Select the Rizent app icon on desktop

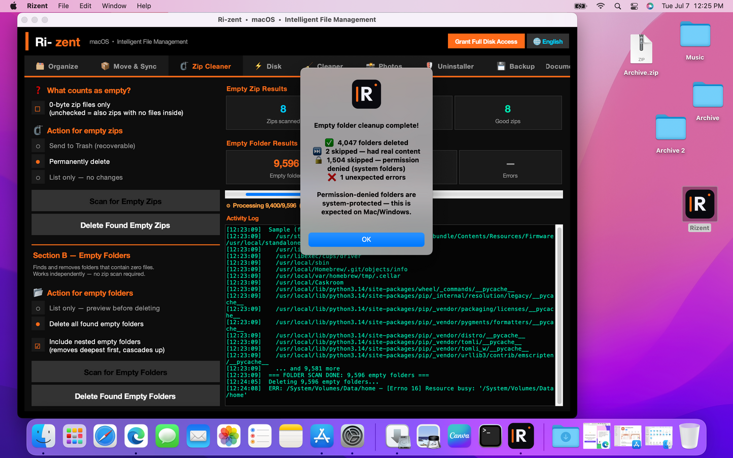click(700, 209)
